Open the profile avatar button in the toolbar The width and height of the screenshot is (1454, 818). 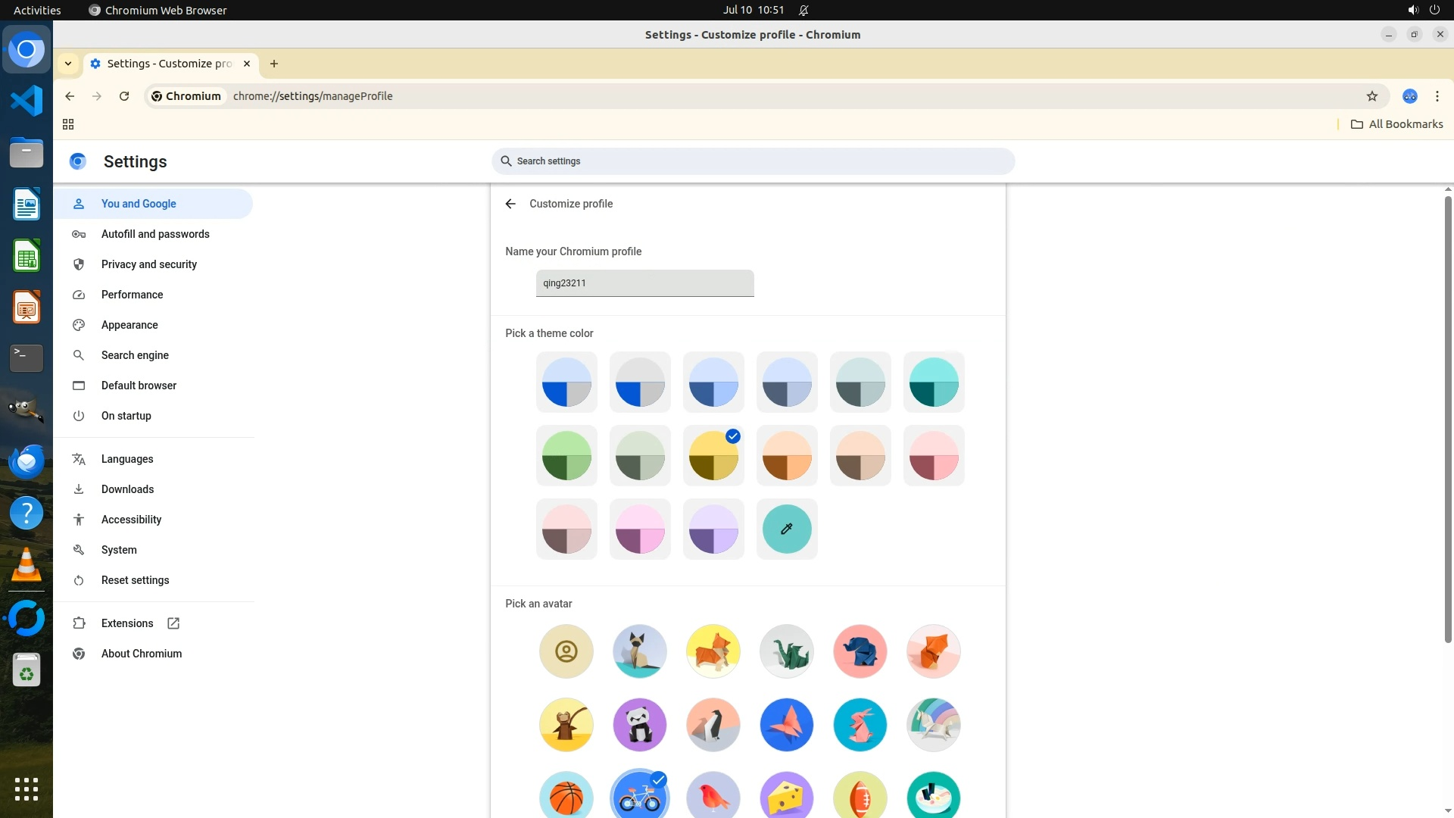(x=1409, y=96)
